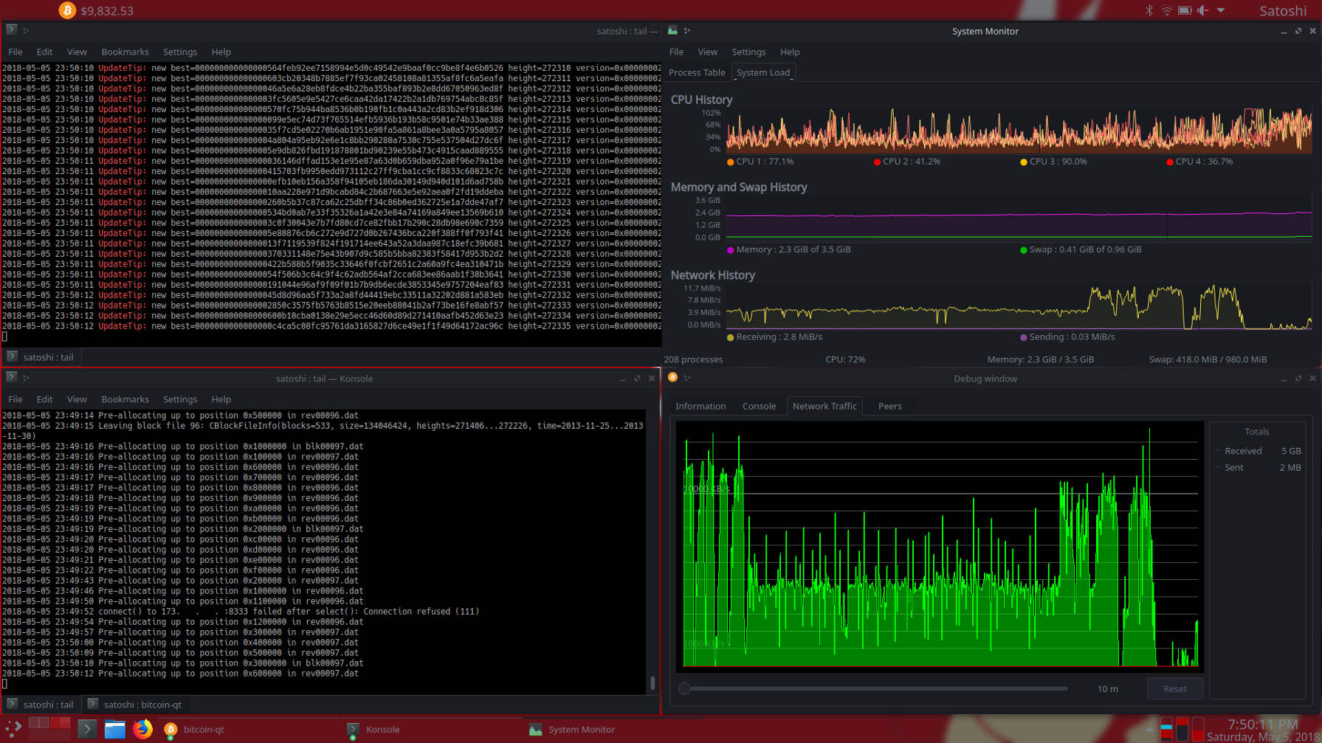Open the Wi-Fi network tray icon

(x=1166, y=10)
